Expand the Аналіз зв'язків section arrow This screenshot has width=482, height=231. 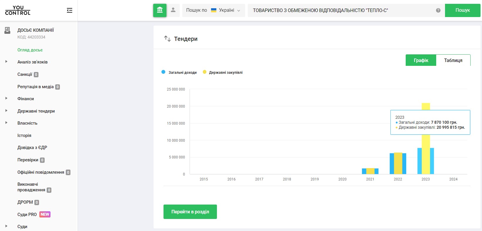pyautogui.click(x=6, y=62)
